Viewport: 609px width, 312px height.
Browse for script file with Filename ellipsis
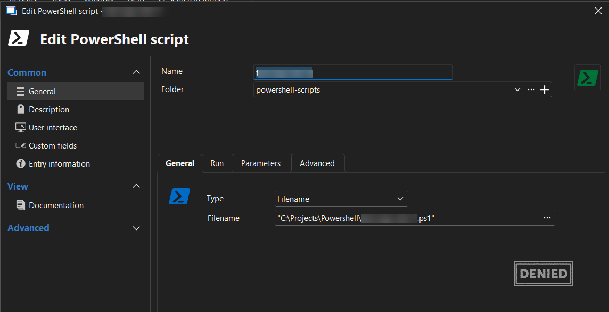(x=547, y=218)
